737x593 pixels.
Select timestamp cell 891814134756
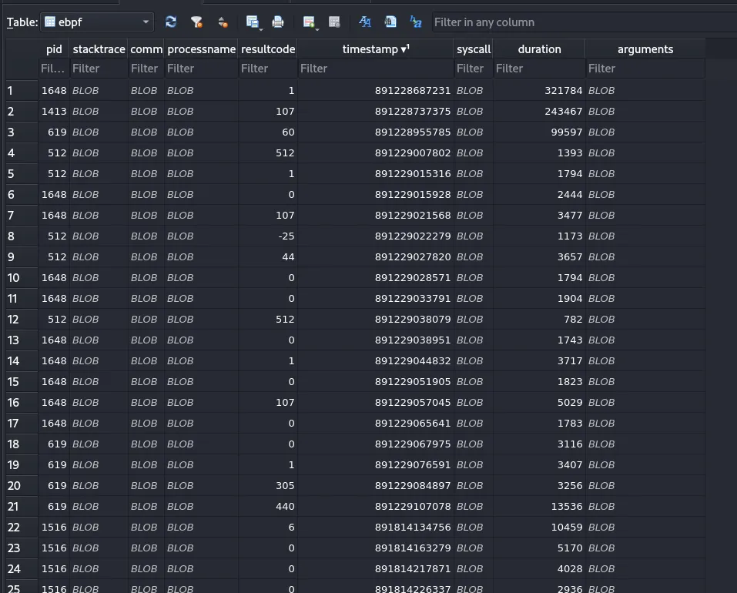[x=376, y=528]
